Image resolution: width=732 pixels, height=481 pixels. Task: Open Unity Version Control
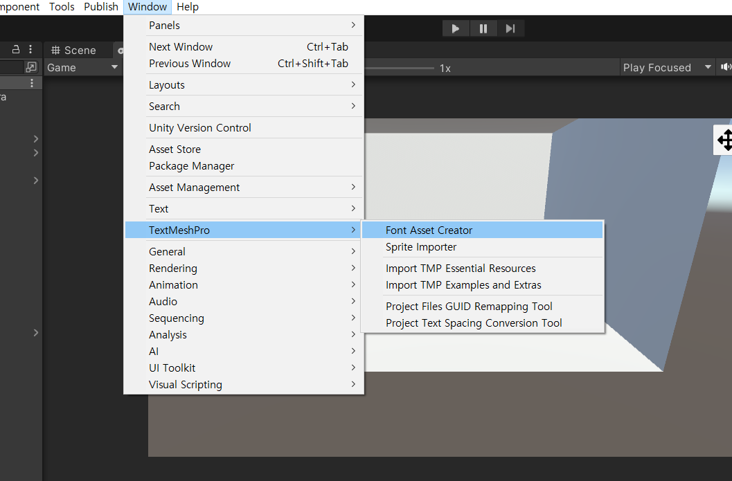[244, 128]
